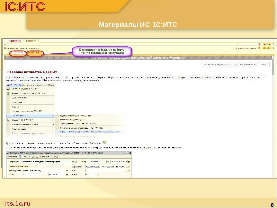The height and width of the screenshot is (208, 277).
Task: Expand the Поступление submenu arrow
Action: [x=53, y=102]
